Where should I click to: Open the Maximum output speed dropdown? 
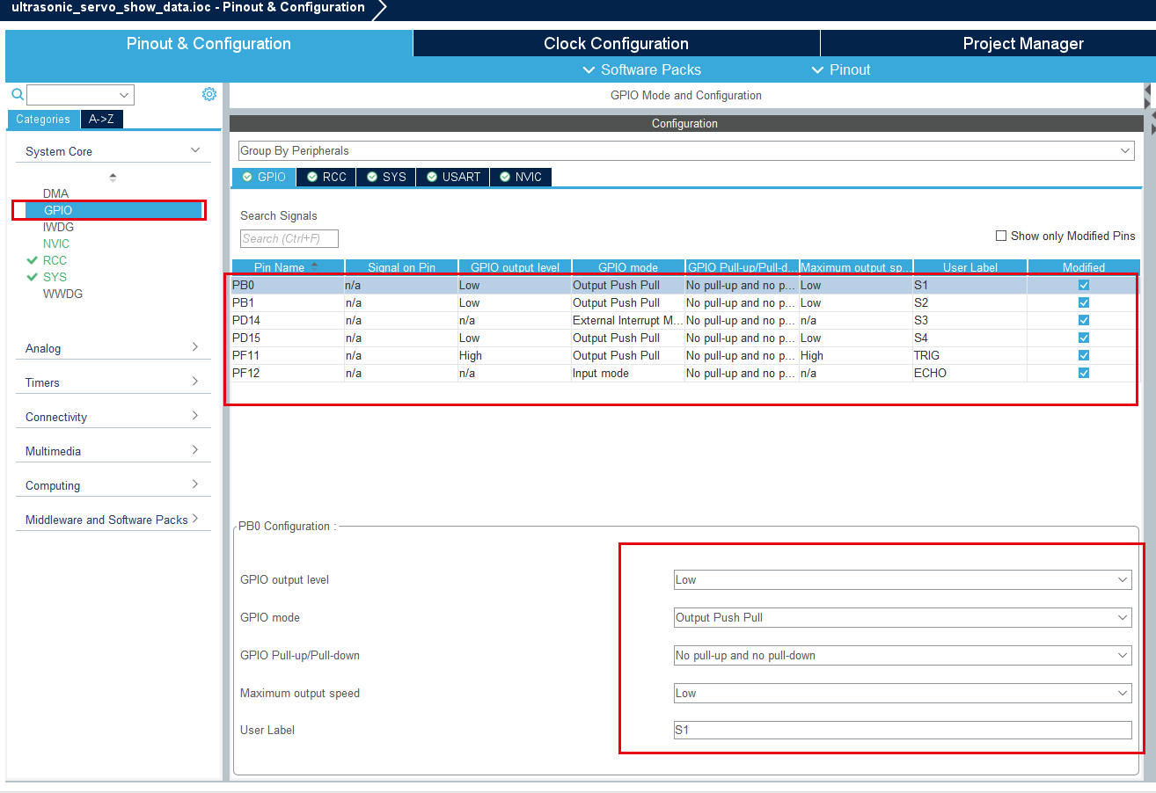point(903,693)
